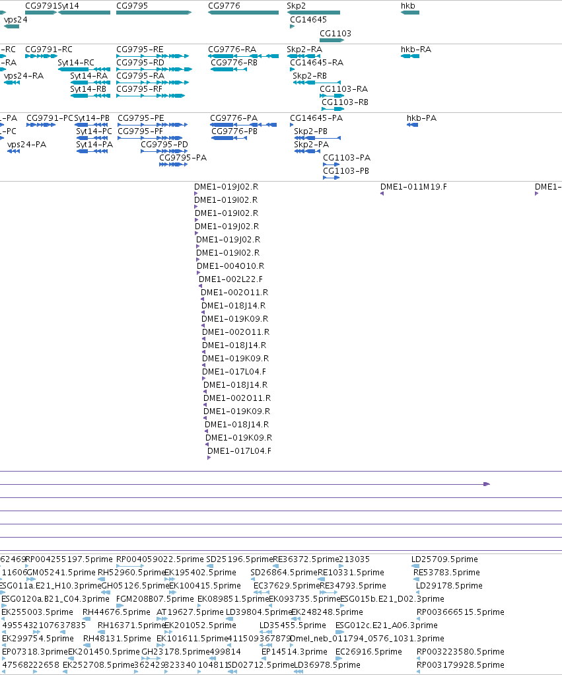Click the CG9795 gene label
This screenshot has width=562, height=675.
pos(132,5)
